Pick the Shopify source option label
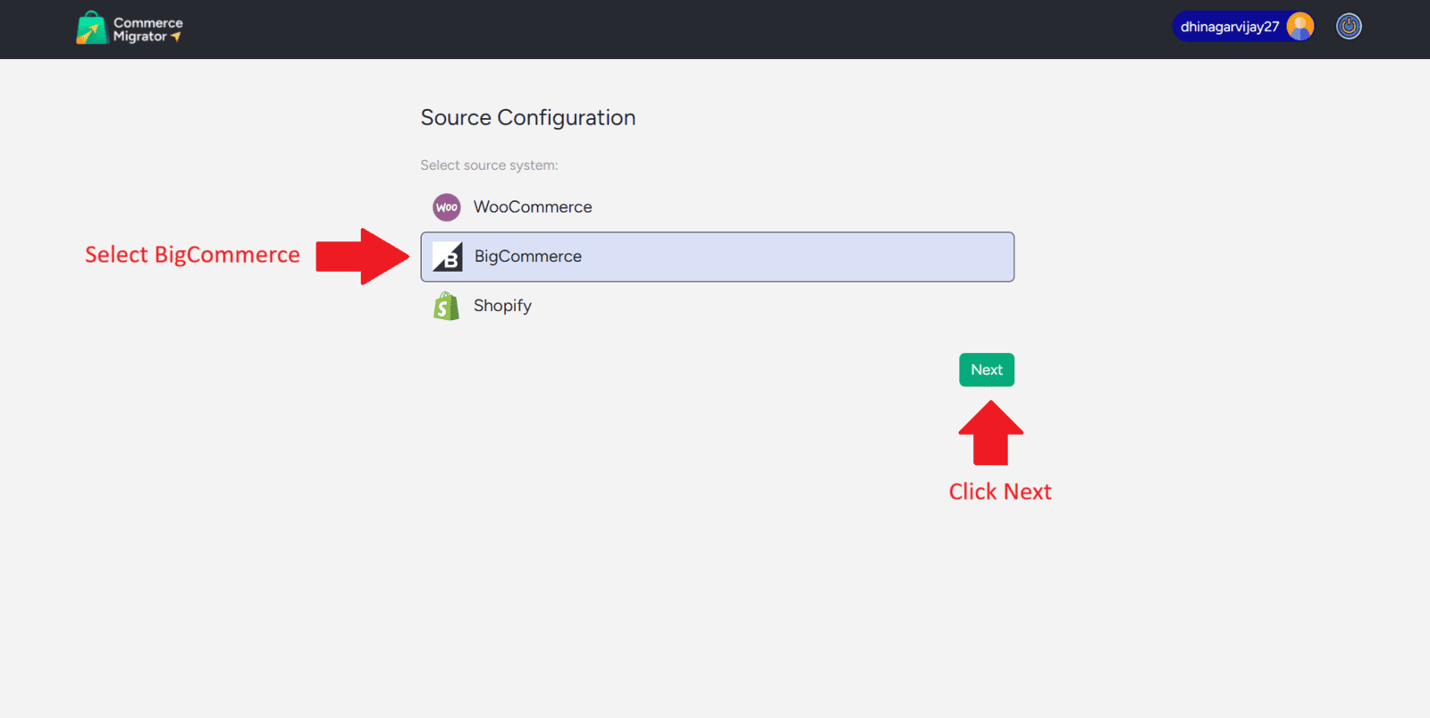1430x718 pixels. click(502, 306)
